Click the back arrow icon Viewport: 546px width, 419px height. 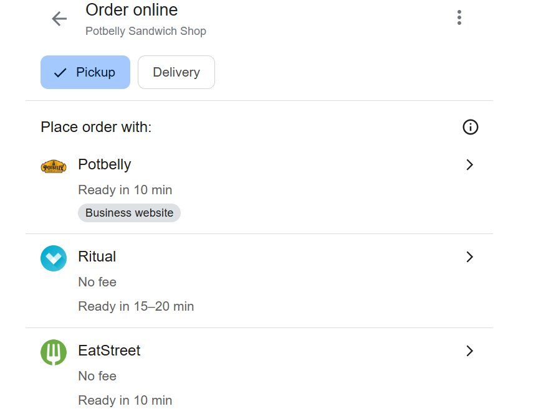(x=59, y=19)
